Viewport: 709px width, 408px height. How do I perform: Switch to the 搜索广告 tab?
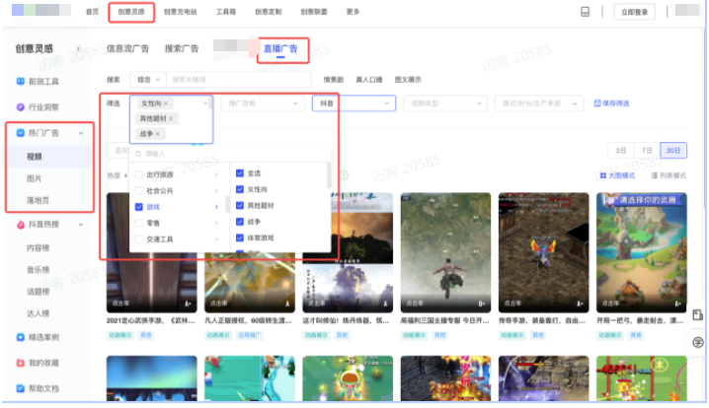182,48
